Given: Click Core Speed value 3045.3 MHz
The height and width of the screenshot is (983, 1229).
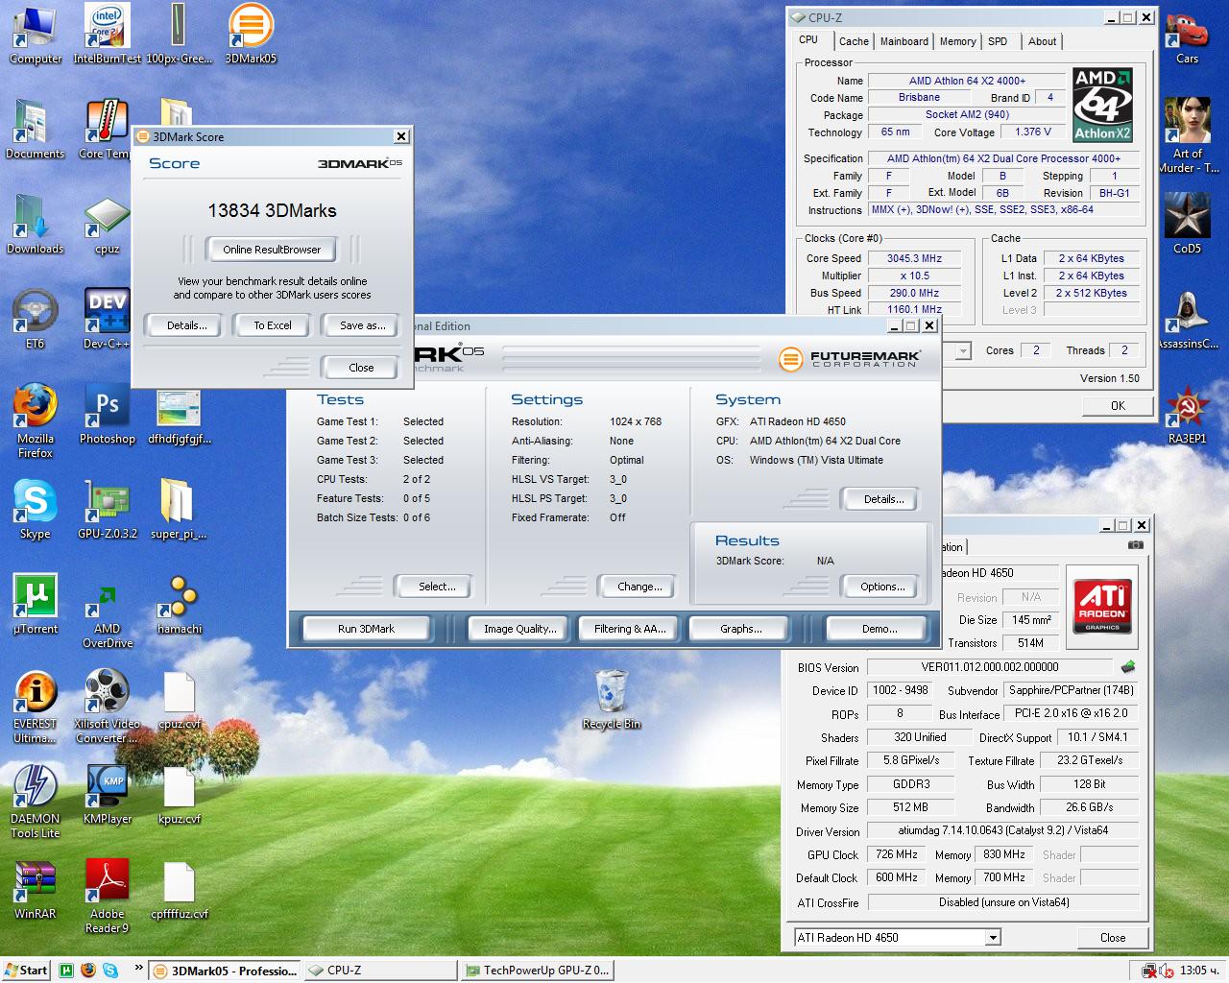Looking at the screenshot, I should (x=914, y=258).
